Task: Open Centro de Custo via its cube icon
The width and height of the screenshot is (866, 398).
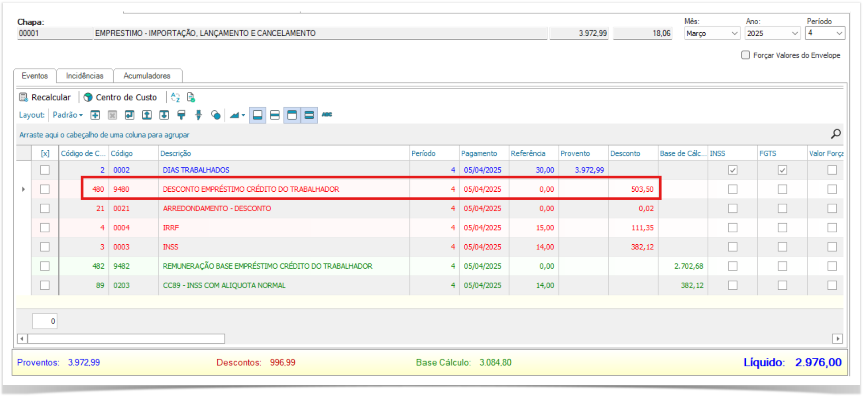Action: (x=88, y=97)
